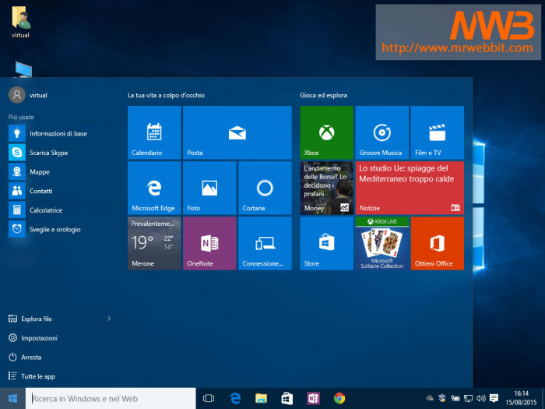Image resolution: width=545 pixels, height=409 pixels.
Task: Open OneDrive tray icon
Action: point(430,398)
